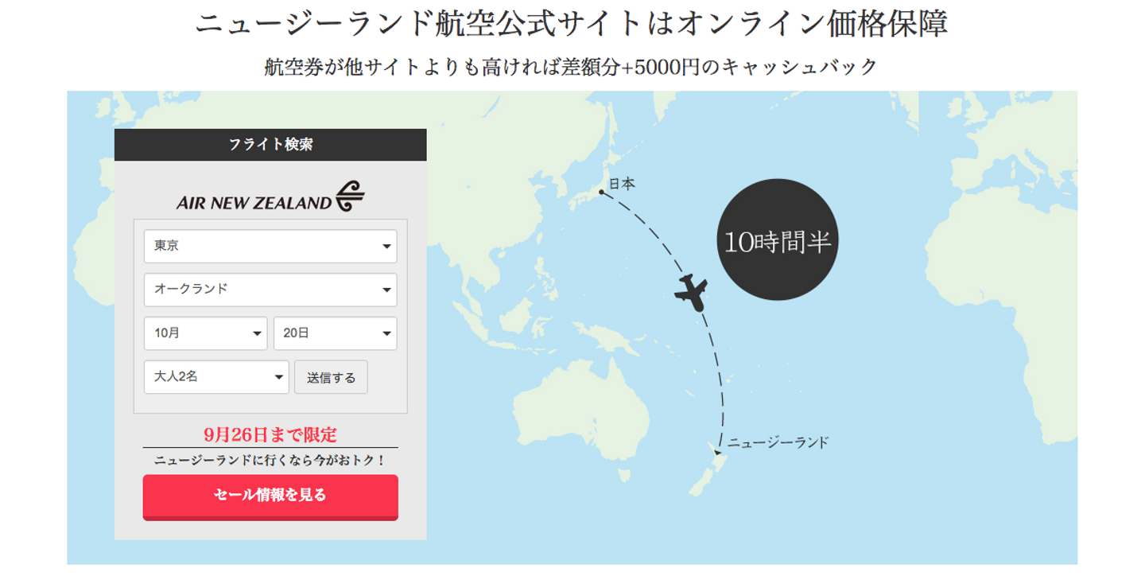The image size is (1145, 576).
Task: Expand the 10月 month selector
Action: point(205,333)
